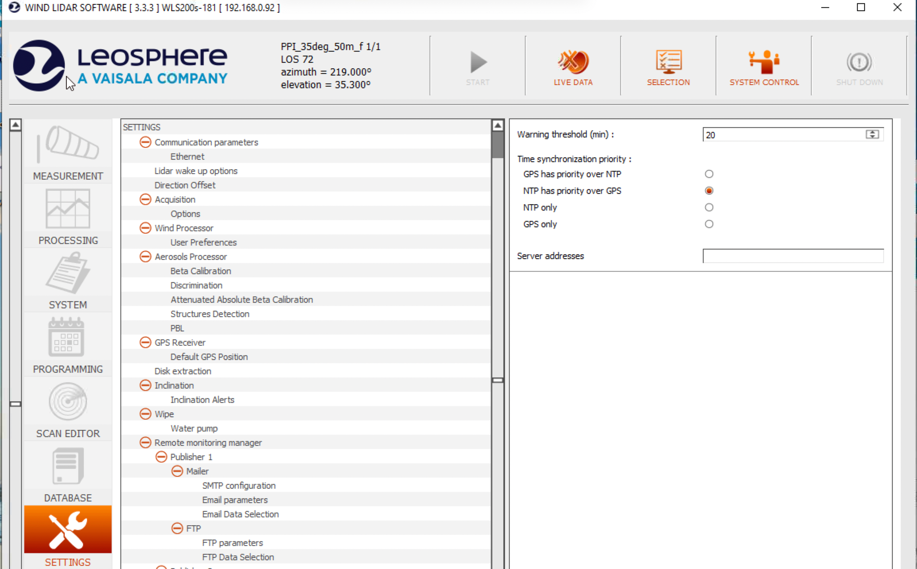
Task: Click the Selection icon in top toolbar
Action: 668,67
